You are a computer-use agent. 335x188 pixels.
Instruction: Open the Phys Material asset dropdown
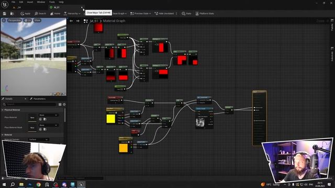pyautogui.click(x=49, y=115)
